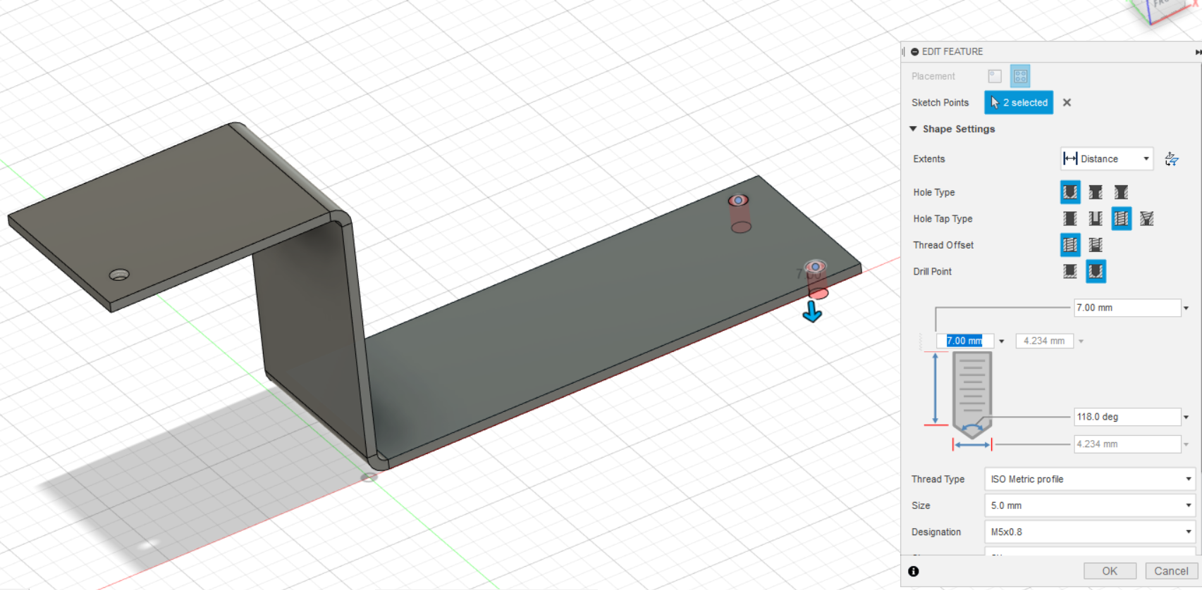The height and width of the screenshot is (590, 1202).
Task: Click the "Designation" label
Action: (x=936, y=532)
